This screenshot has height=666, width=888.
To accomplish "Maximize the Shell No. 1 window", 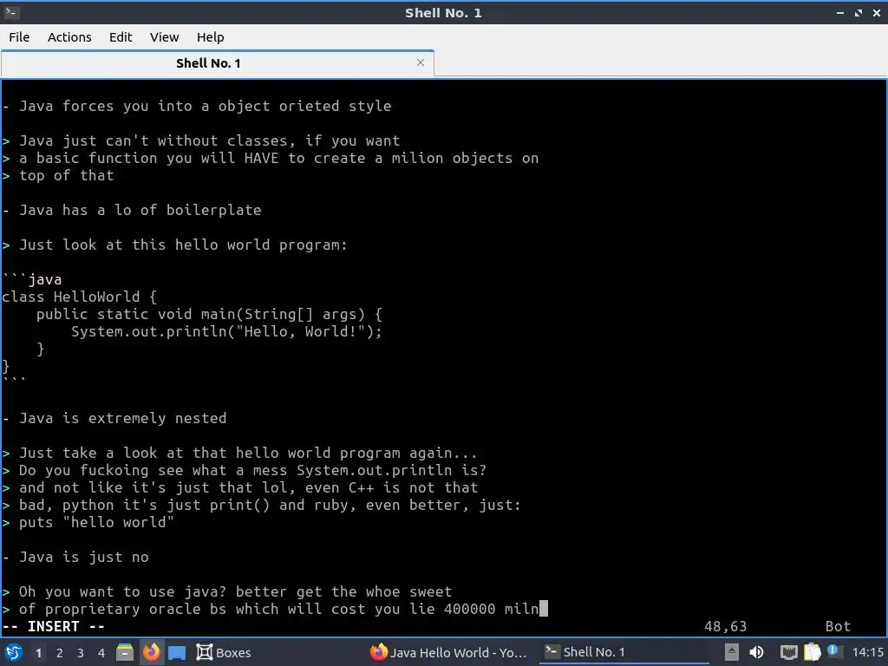I will 858,12.
